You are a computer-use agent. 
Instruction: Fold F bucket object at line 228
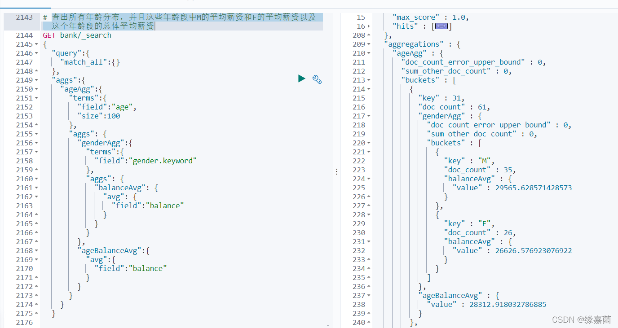tap(369, 215)
